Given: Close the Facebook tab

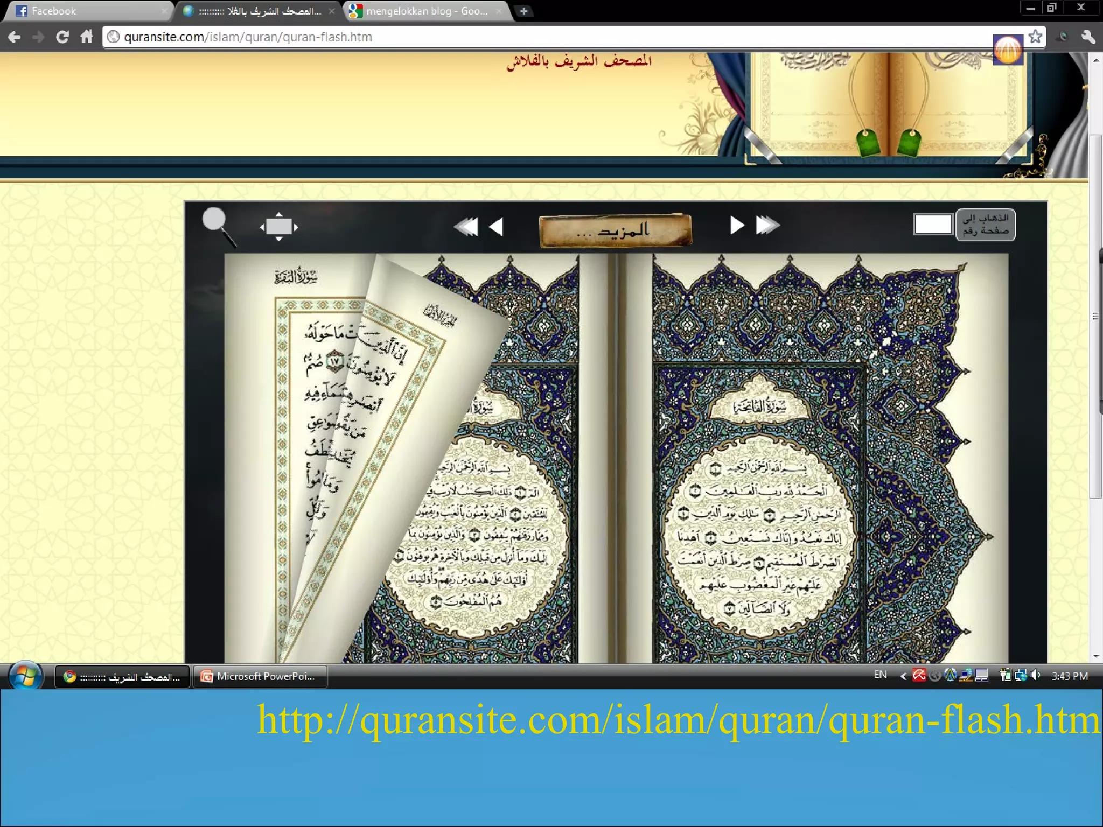Looking at the screenshot, I should (x=164, y=11).
